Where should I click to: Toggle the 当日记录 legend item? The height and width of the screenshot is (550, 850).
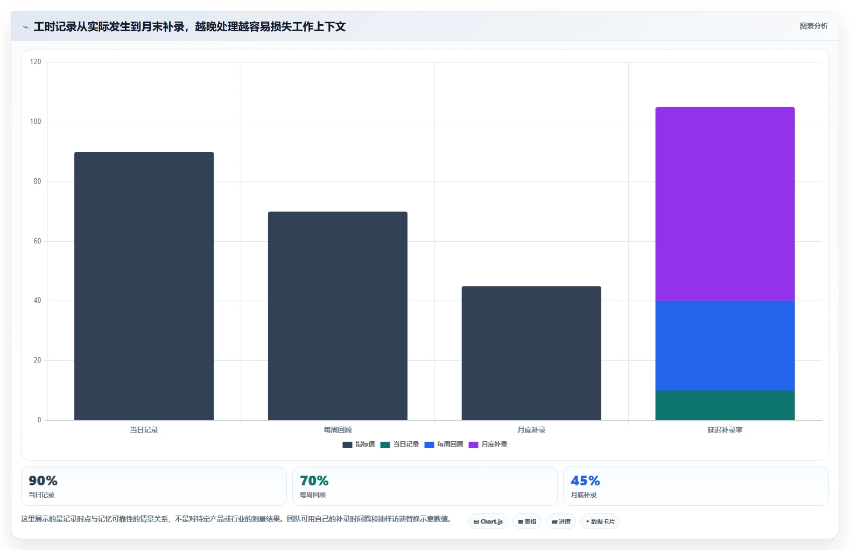pos(399,444)
